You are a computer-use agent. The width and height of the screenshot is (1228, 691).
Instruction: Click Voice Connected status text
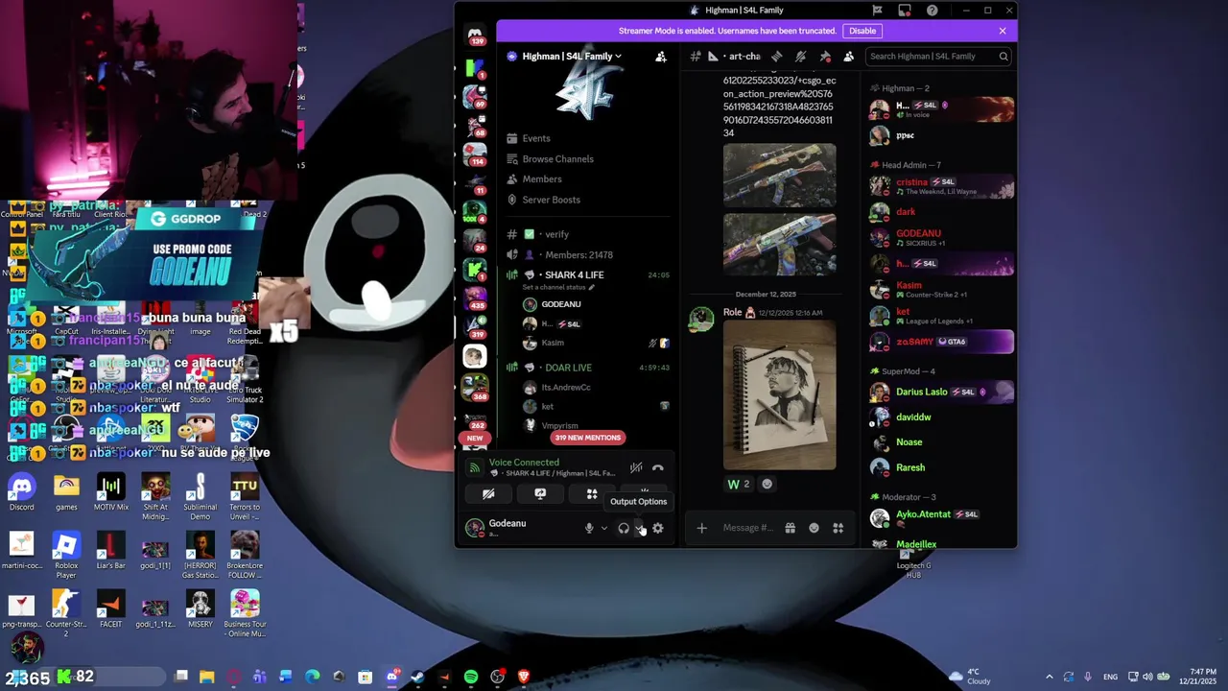pyautogui.click(x=524, y=463)
